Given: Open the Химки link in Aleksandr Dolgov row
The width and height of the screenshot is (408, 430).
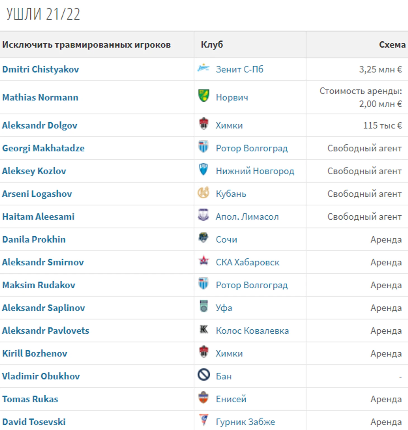Looking at the screenshot, I should (229, 125).
